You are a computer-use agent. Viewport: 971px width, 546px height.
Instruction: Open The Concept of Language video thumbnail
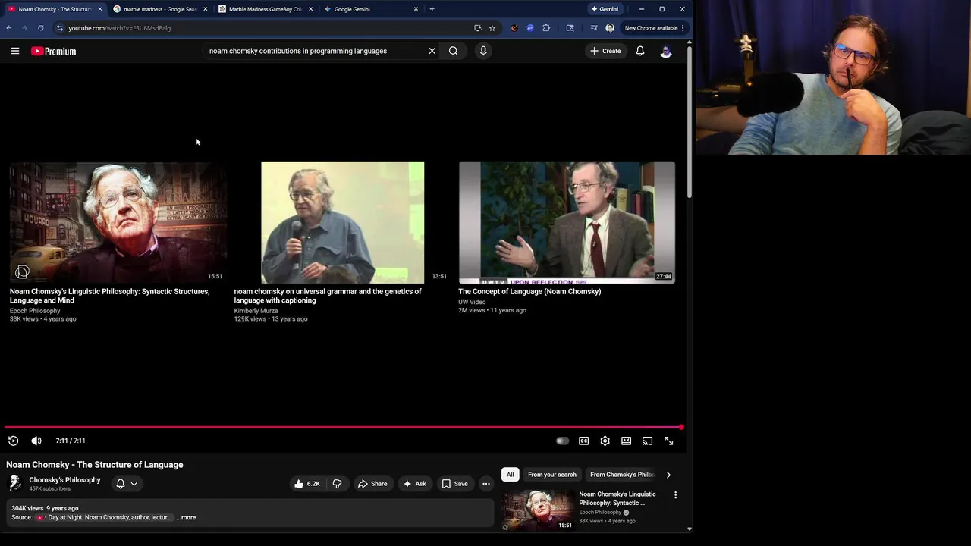pos(567,222)
